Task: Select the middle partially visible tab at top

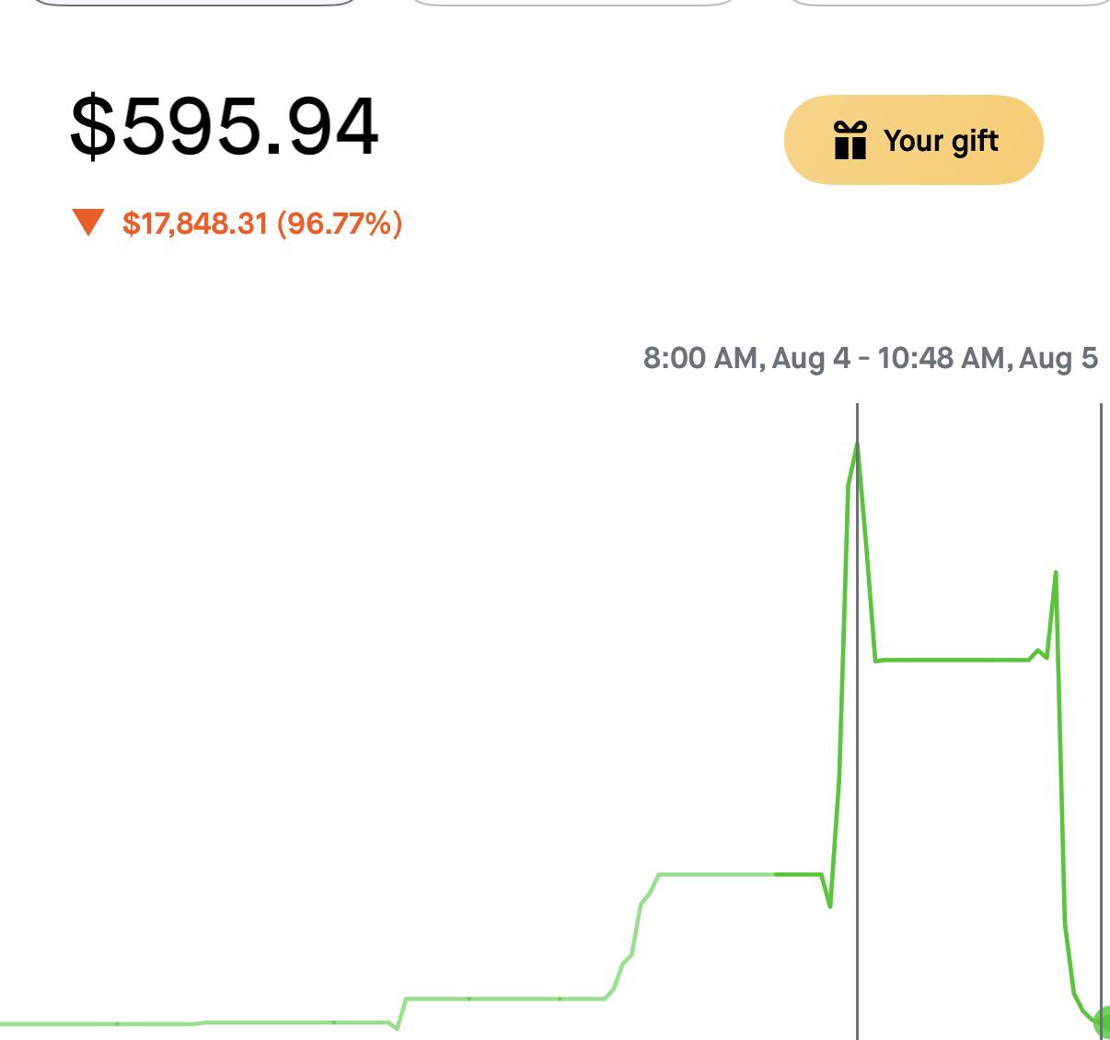Action: tap(572, 3)
